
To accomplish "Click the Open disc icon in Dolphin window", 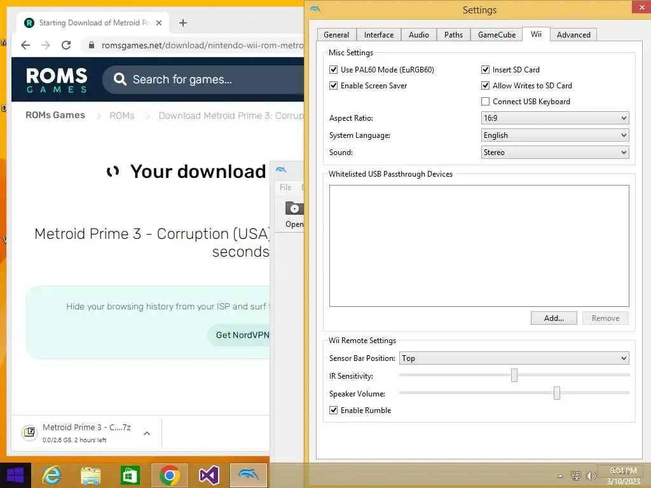I will (294, 208).
